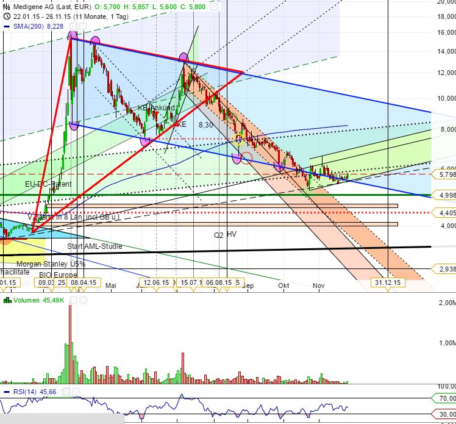The height and width of the screenshot is (424, 456).
Task: Open the faded settings icon after the OHLC values
Action: pos(215,7)
